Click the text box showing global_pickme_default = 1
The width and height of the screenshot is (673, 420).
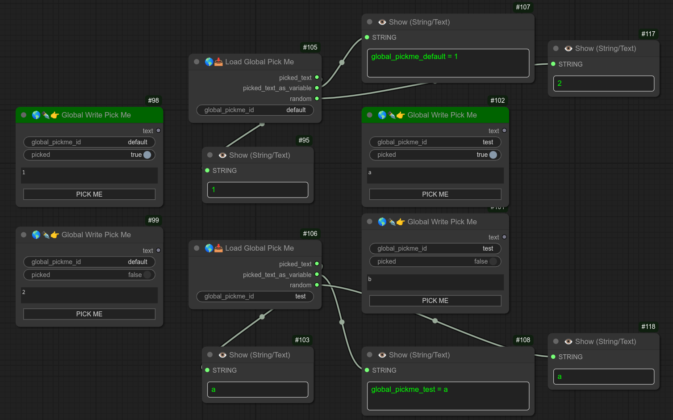click(x=448, y=63)
